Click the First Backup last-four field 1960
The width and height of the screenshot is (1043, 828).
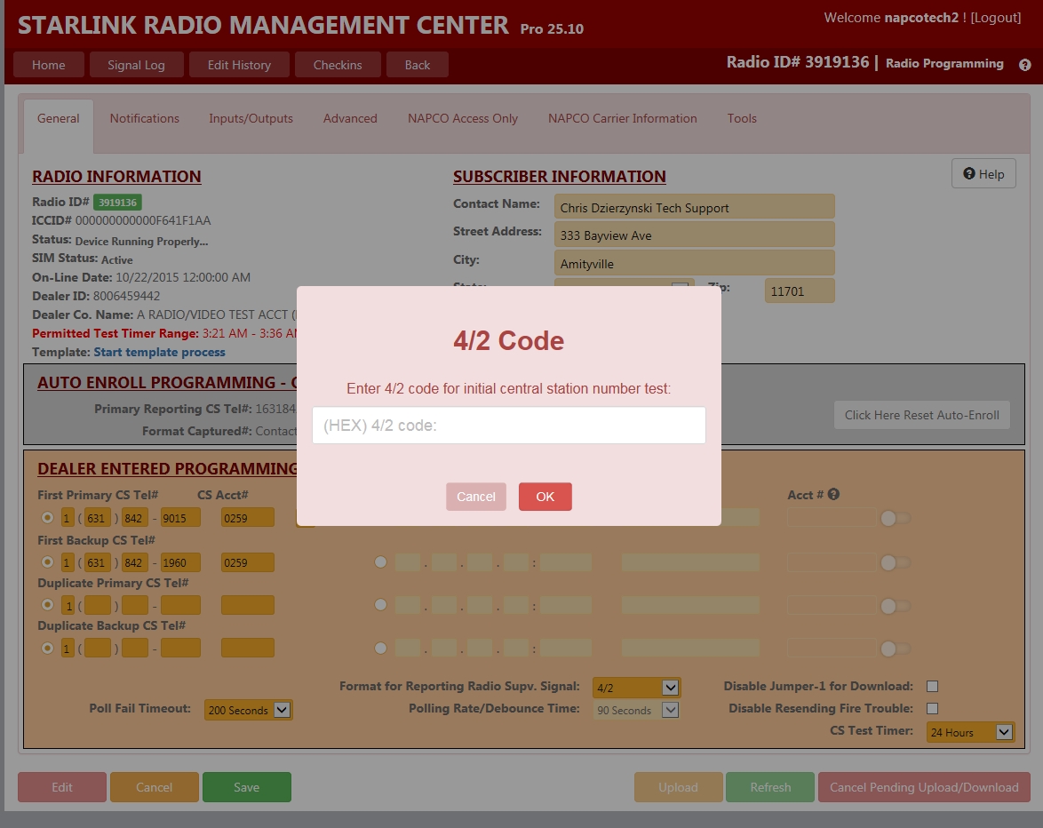point(181,562)
